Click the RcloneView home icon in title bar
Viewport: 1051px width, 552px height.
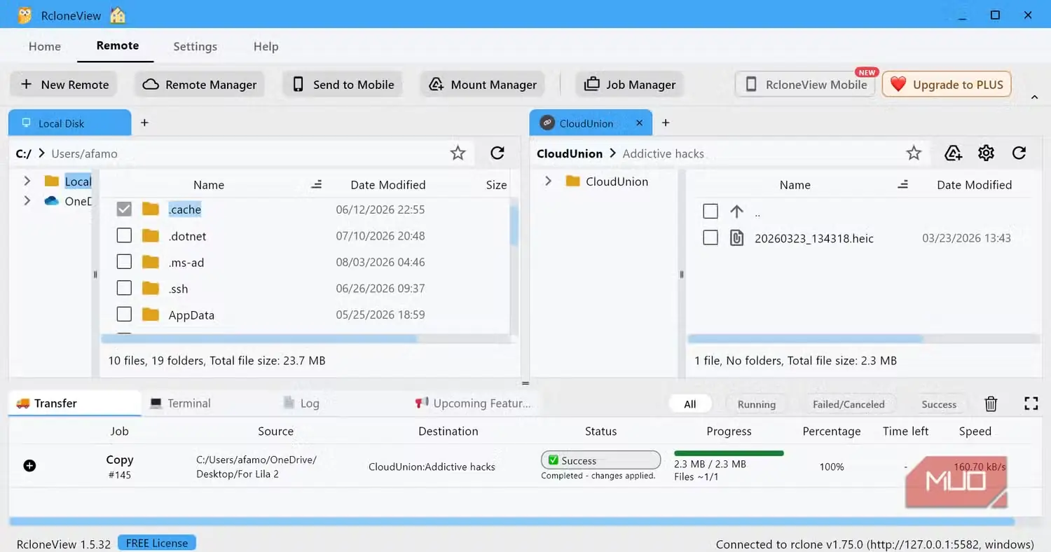tap(118, 15)
